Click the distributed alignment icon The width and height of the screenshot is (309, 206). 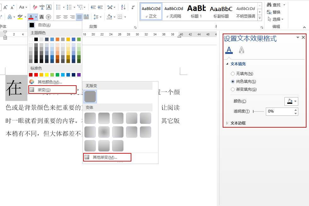pos(86,17)
